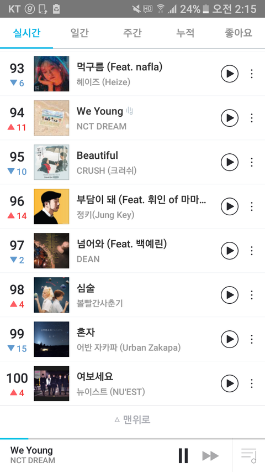Tap 맨위로 to return to top
Image resolution: width=265 pixels, height=472 pixels.
132,419
